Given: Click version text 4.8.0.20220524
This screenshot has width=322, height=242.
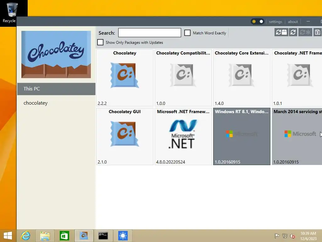Looking at the screenshot, I should coord(170,162).
